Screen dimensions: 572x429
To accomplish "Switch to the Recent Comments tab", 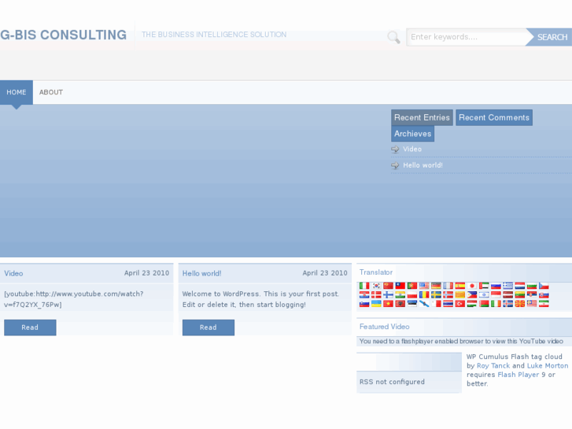I will 494,117.
